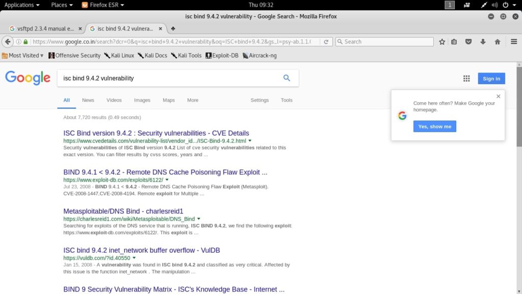This screenshot has height=294, width=522.
Task: Click the pen icon in system tray
Action: pos(484,5)
